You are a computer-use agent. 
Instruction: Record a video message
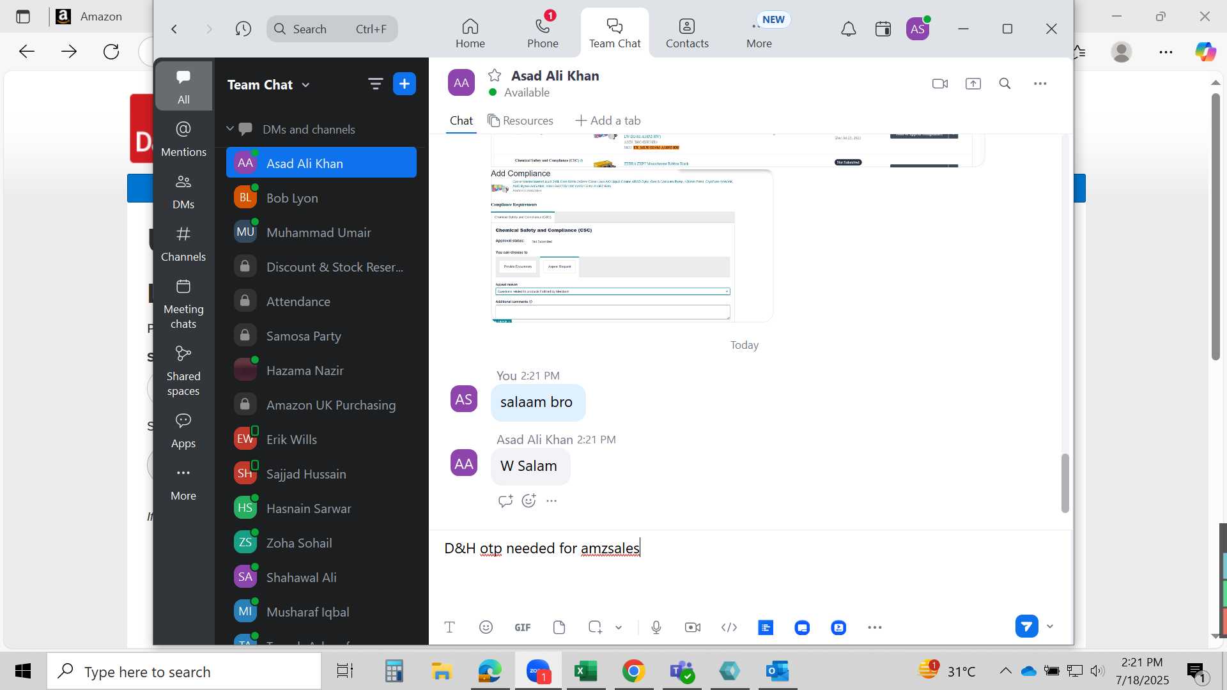(x=693, y=627)
